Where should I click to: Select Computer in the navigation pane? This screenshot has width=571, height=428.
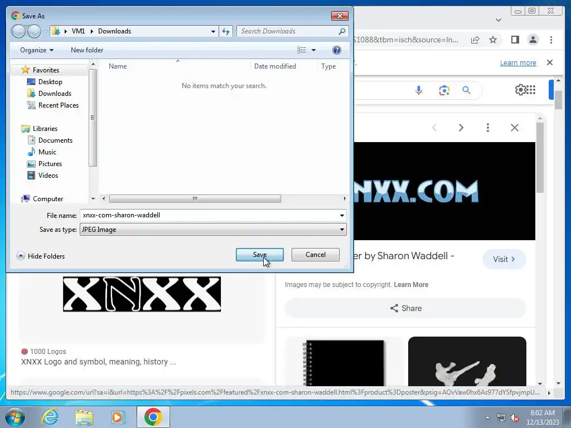coord(48,199)
